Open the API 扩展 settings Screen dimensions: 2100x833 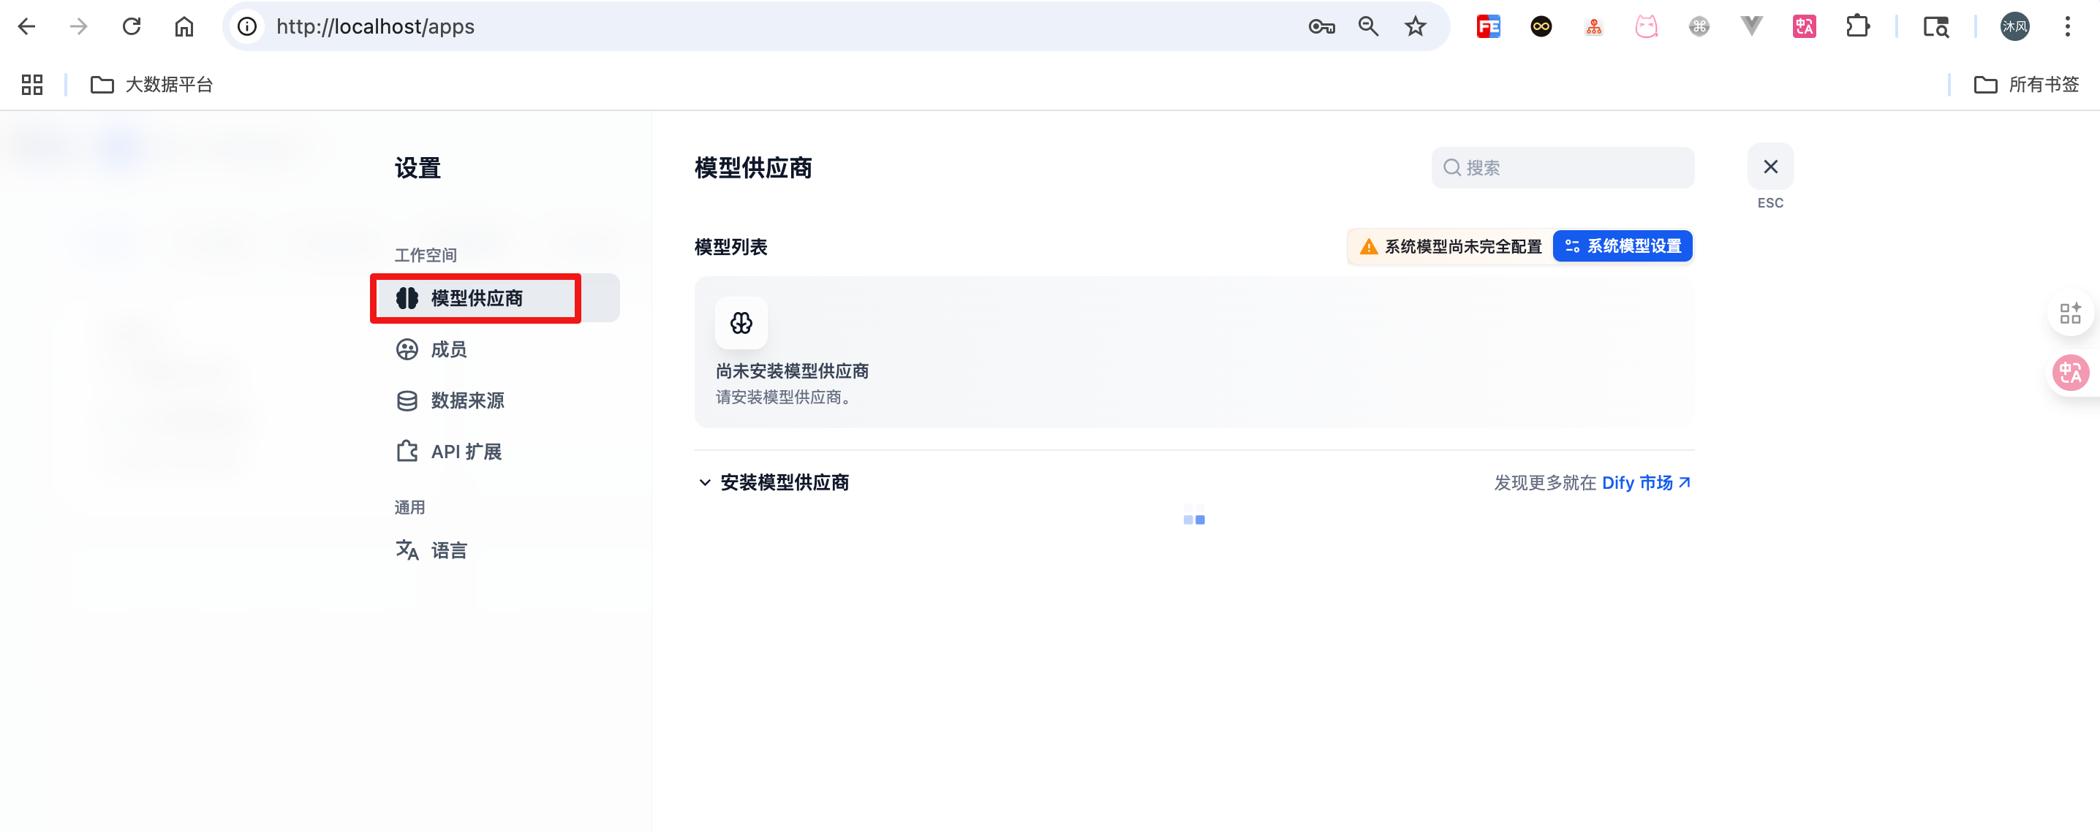(467, 451)
